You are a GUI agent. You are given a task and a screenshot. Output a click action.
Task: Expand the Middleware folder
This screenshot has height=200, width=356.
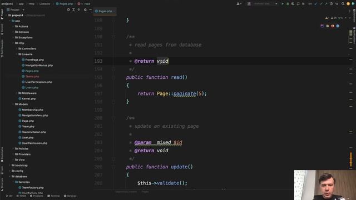pyautogui.click(x=17, y=93)
